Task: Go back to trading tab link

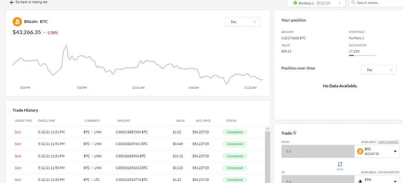Action: pos(31,2)
